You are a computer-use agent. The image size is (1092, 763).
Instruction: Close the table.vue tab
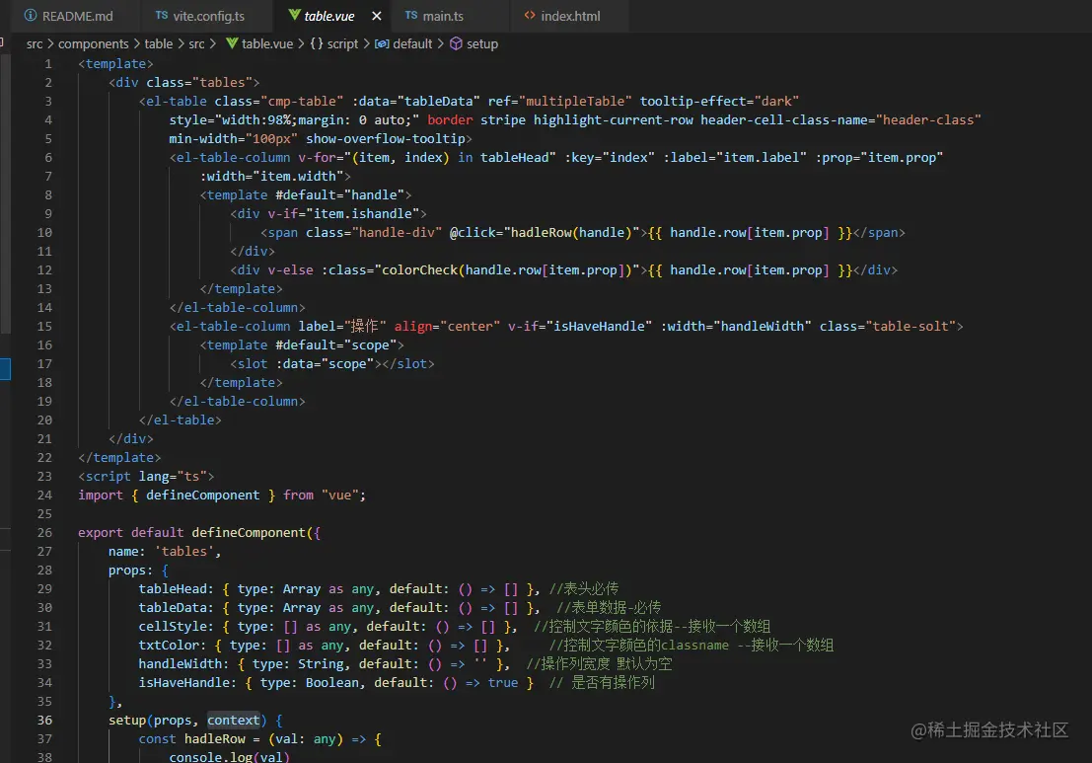point(376,16)
